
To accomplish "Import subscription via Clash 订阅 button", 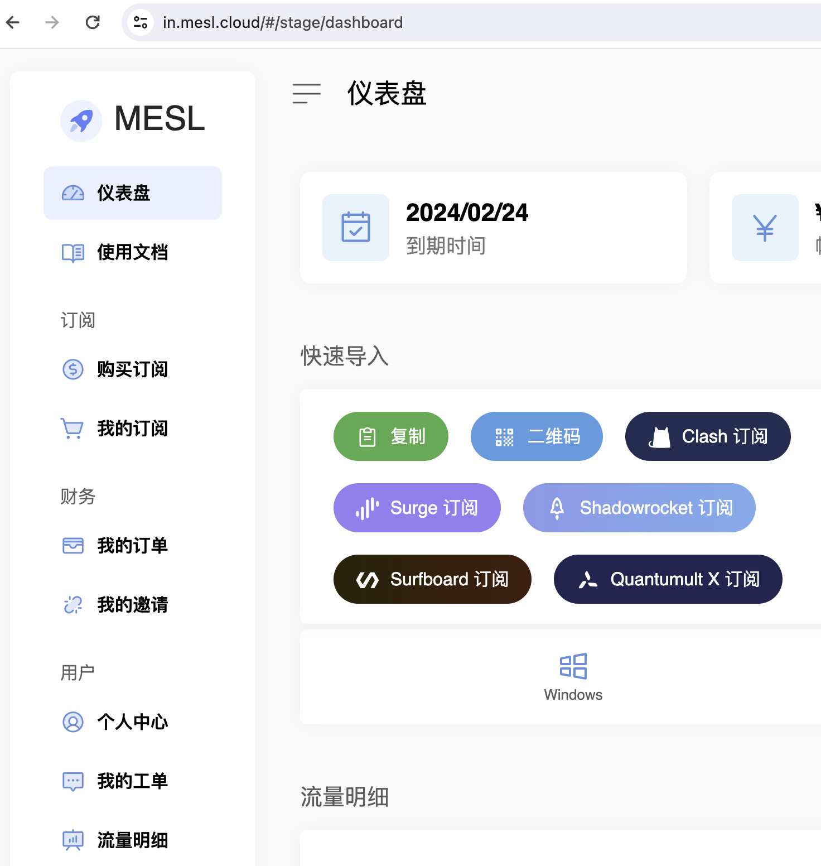I will 708,436.
